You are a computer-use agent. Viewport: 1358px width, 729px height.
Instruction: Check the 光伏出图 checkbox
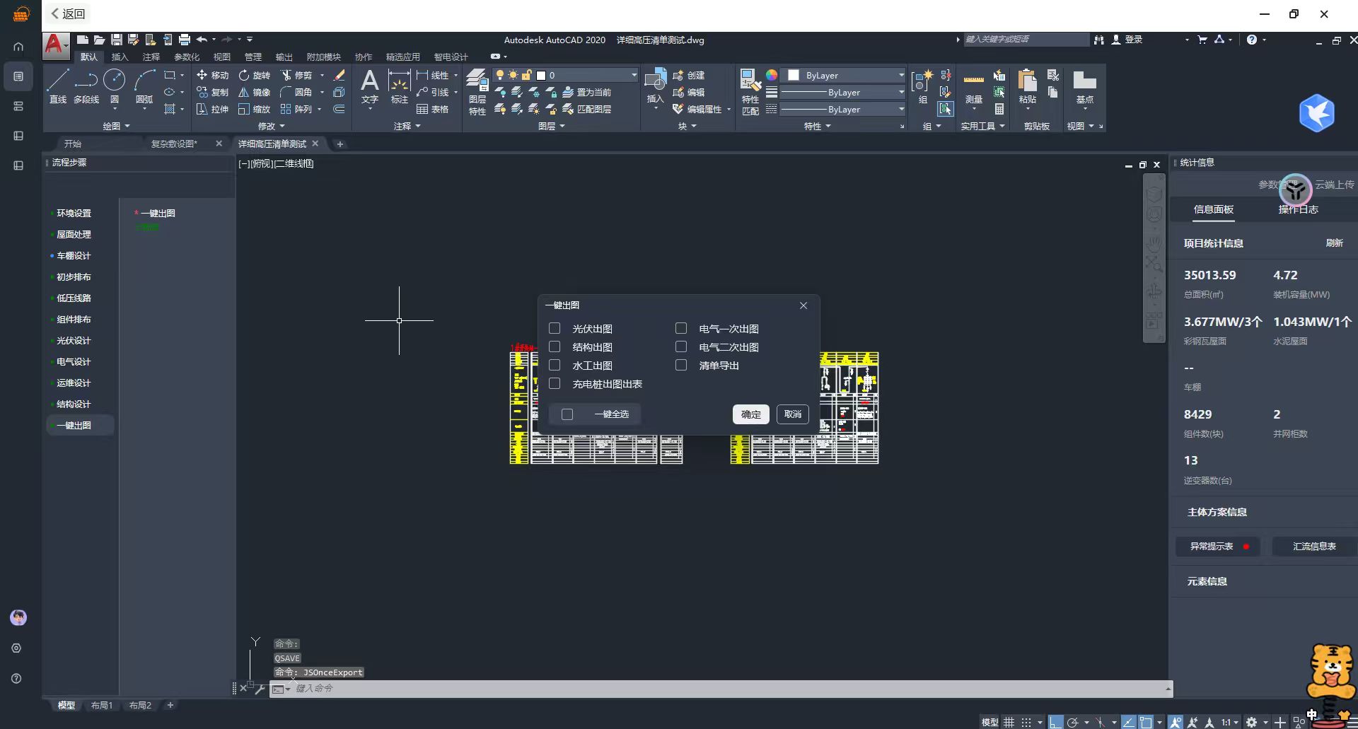click(555, 328)
